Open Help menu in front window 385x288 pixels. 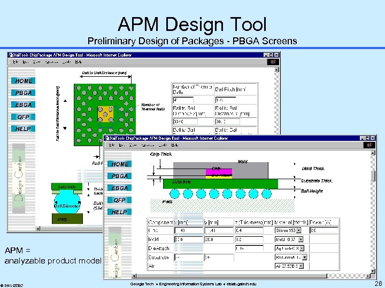tap(174, 145)
